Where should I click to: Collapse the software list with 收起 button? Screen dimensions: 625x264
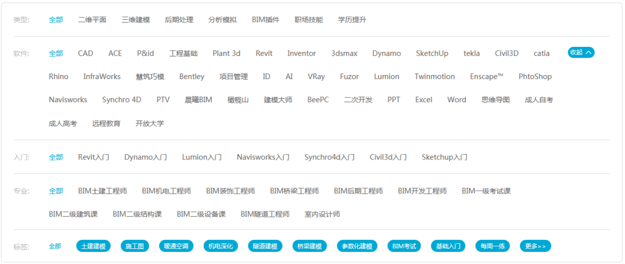pyautogui.click(x=581, y=52)
